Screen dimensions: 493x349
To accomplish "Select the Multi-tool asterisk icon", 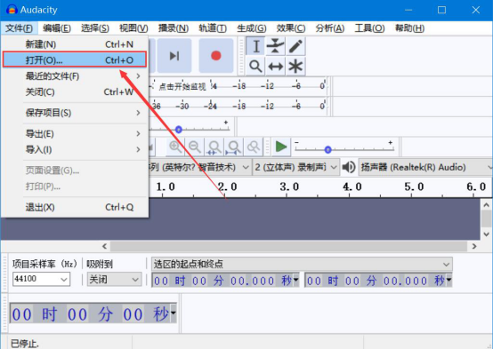I will (295, 67).
